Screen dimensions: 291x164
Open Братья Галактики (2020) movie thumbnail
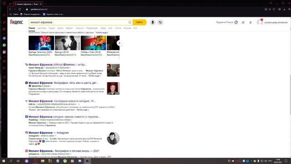41,43
